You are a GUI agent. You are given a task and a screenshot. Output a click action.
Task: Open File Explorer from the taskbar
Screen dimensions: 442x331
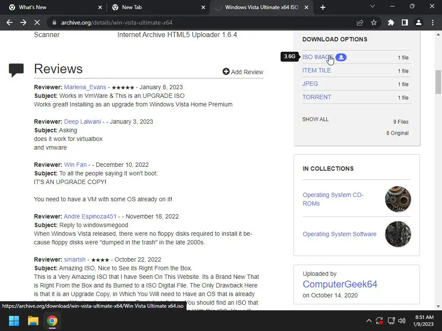pos(33,321)
